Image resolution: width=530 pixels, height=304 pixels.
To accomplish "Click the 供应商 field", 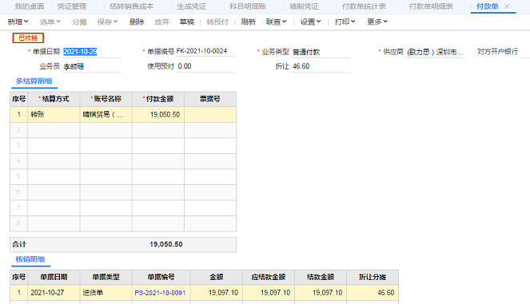I will coord(435,52).
